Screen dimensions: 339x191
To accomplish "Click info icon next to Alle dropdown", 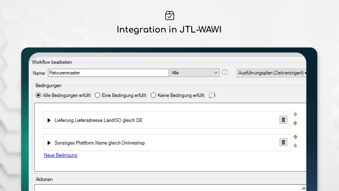I will (225, 72).
